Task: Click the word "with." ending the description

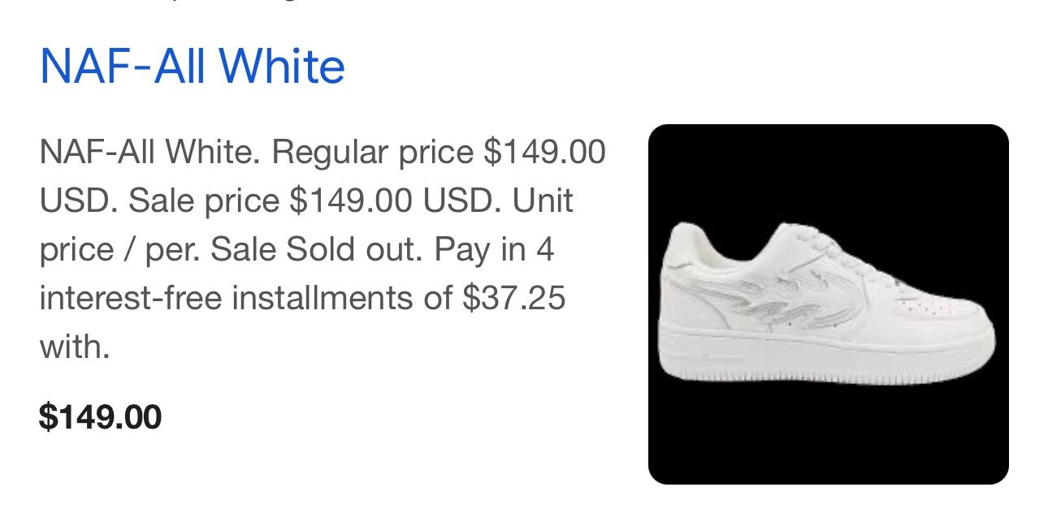Action: [74, 347]
